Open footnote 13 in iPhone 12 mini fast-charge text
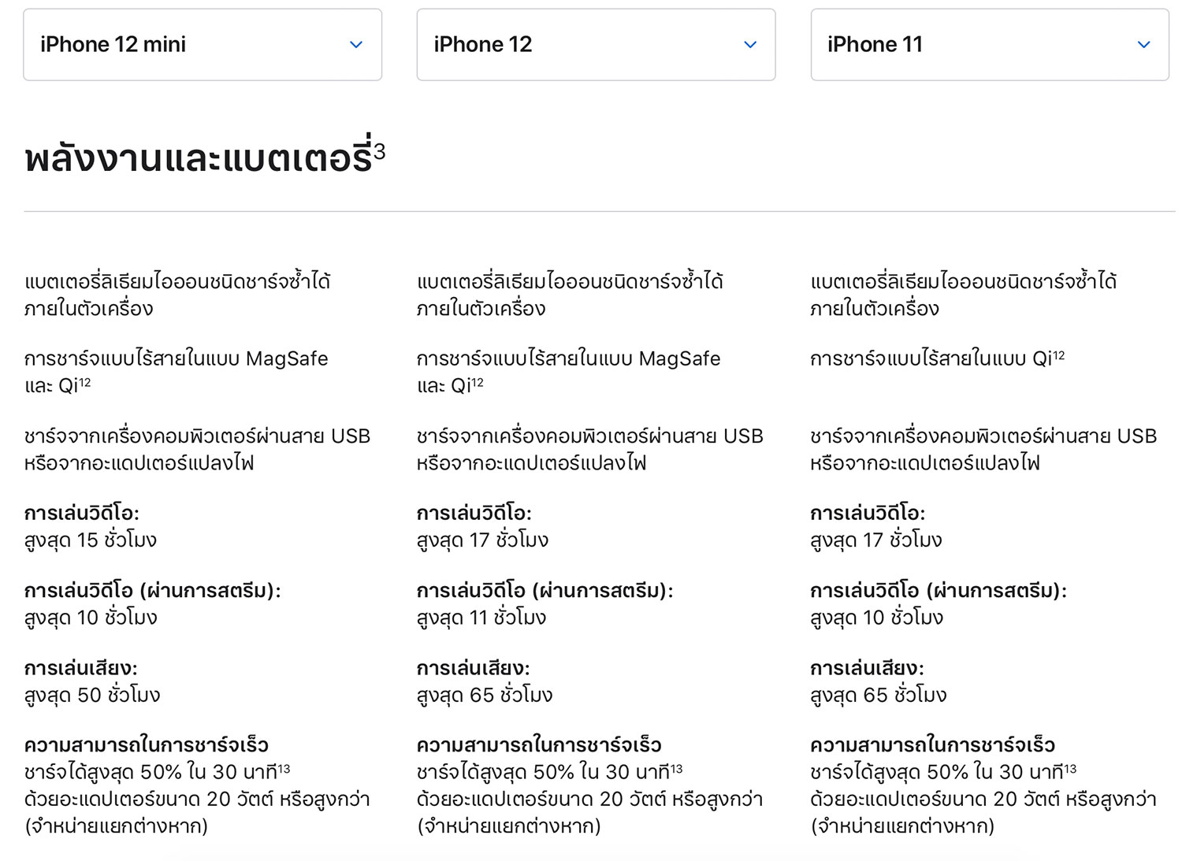Screen dimensions: 1182x861 [284, 768]
